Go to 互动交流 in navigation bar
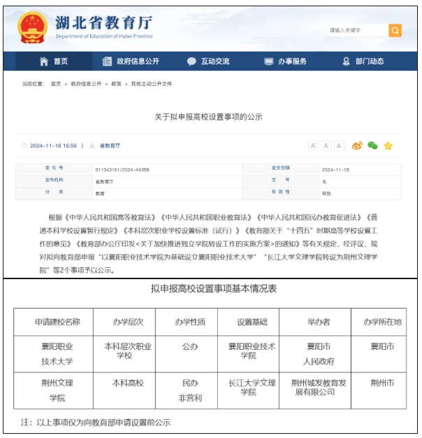422x438 pixels. pyautogui.click(x=215, y=62)
